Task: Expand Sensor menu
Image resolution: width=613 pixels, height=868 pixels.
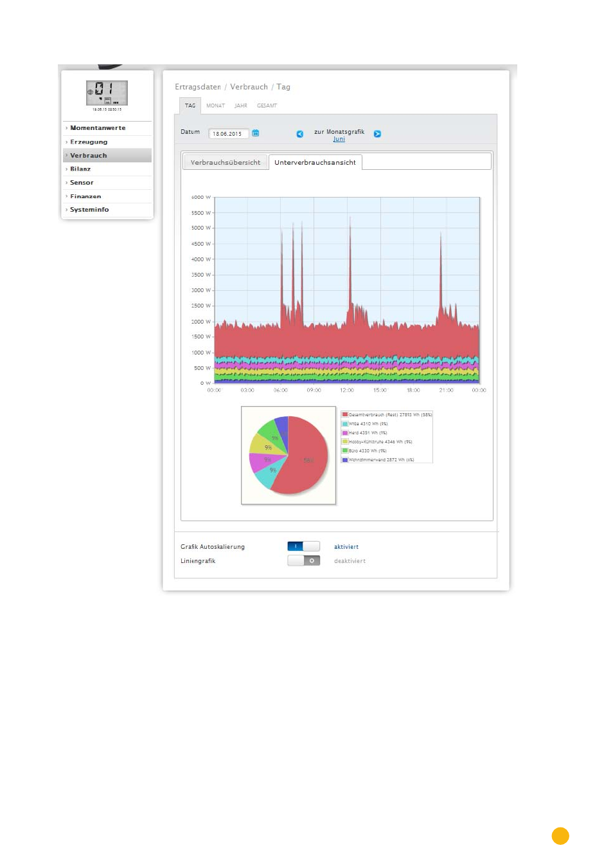Action: coord(107,183)
